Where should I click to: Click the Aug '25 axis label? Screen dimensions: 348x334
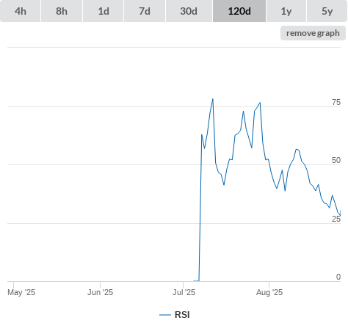pos(269,292)
